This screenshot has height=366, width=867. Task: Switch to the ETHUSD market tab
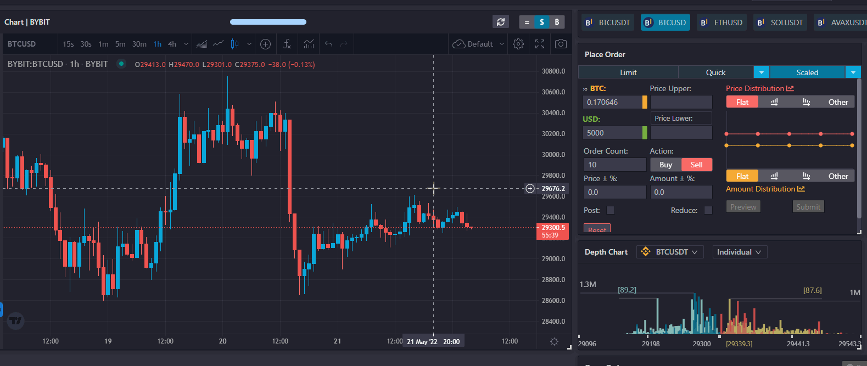[x=721, y=22]
